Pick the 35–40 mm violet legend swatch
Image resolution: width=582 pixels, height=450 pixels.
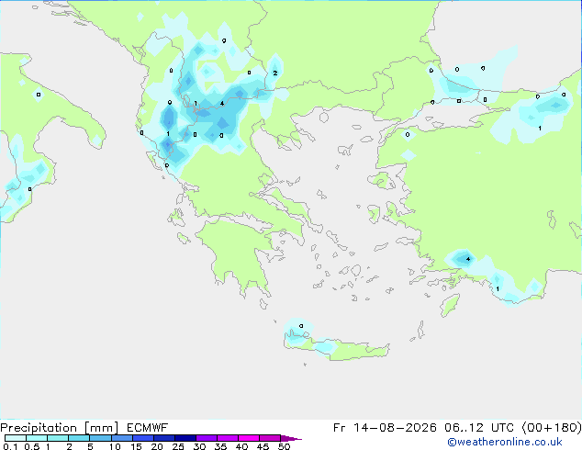(x=227, y=438)
